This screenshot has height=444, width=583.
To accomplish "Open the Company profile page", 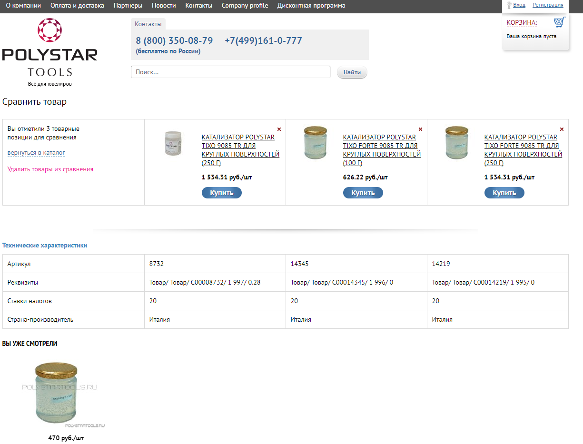I will click(245, 6).
